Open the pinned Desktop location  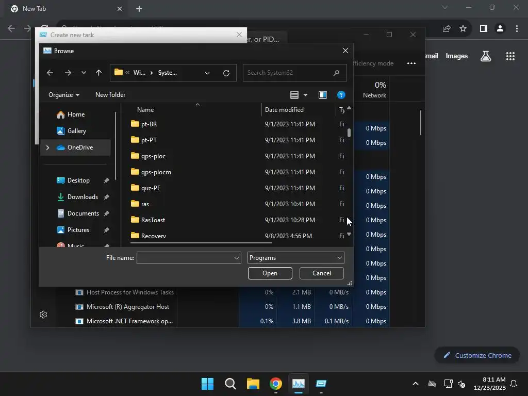coord(78,180)
